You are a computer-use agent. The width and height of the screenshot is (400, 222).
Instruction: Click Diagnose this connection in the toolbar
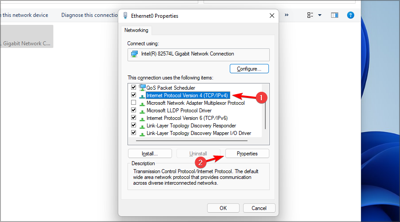pos(89,15)
